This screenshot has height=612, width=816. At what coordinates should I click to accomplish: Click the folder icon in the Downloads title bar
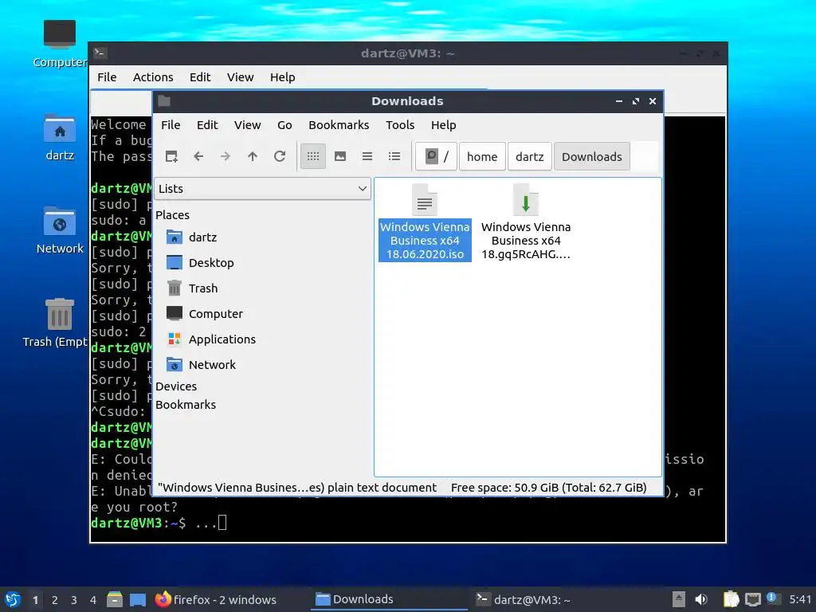164,101
